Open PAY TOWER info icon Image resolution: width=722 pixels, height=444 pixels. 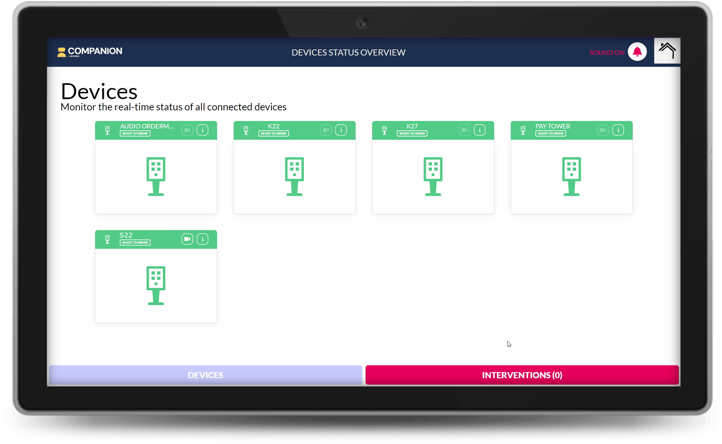tap(618, 130)
